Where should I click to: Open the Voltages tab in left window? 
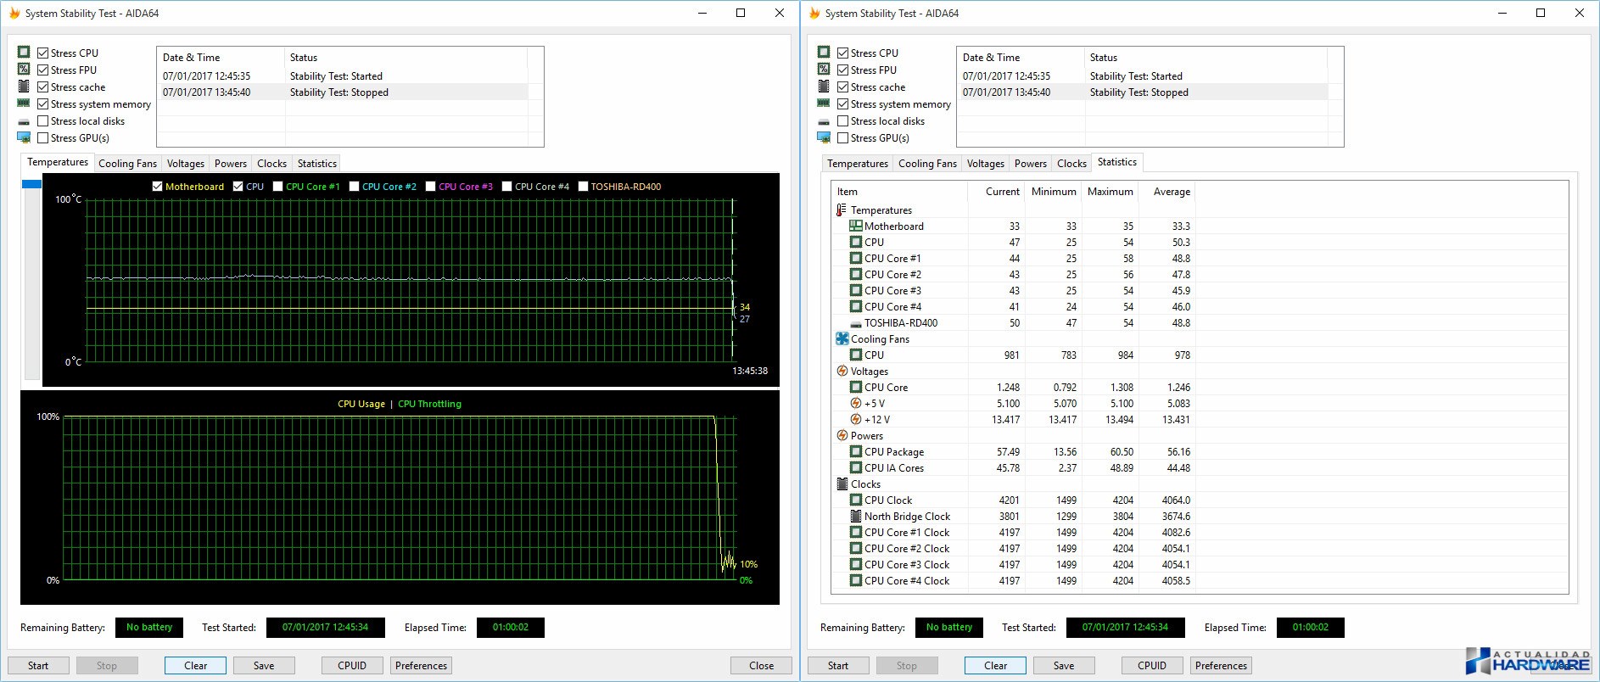185,164
